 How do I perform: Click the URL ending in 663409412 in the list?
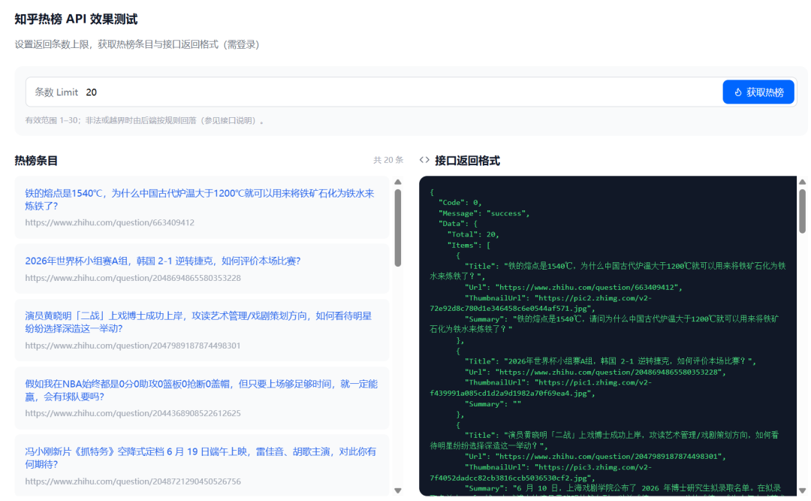point(110,222)
